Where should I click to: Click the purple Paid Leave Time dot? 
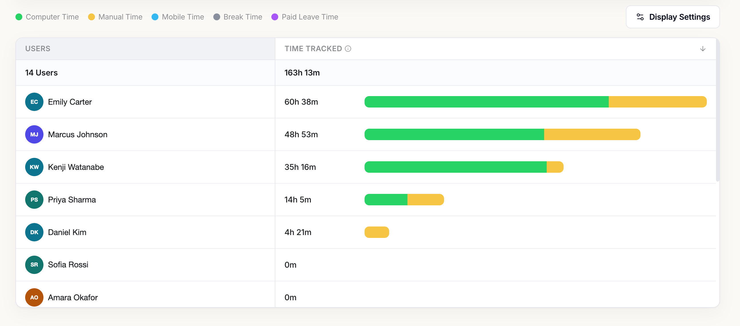274,17
